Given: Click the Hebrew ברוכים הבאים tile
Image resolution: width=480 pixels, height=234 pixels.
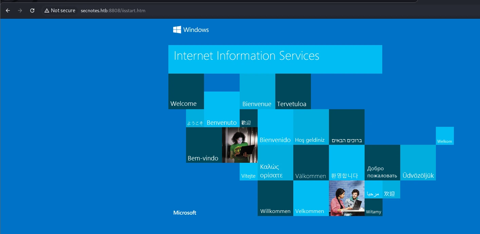Looking at the screenshot, I should click(347, 127).
